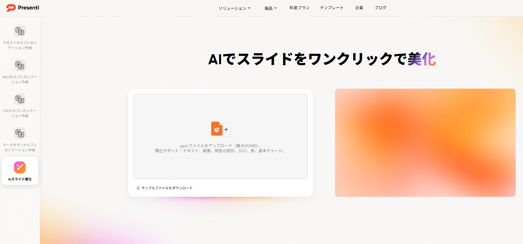Select the Markdown-to-presentation sidebar icon
Viewport: 523px width, 244px height.
click(20, 134)
